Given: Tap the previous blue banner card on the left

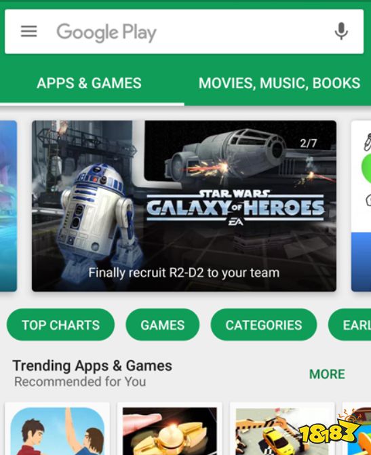Looking at the screenshot, I should tap(8, 205).
